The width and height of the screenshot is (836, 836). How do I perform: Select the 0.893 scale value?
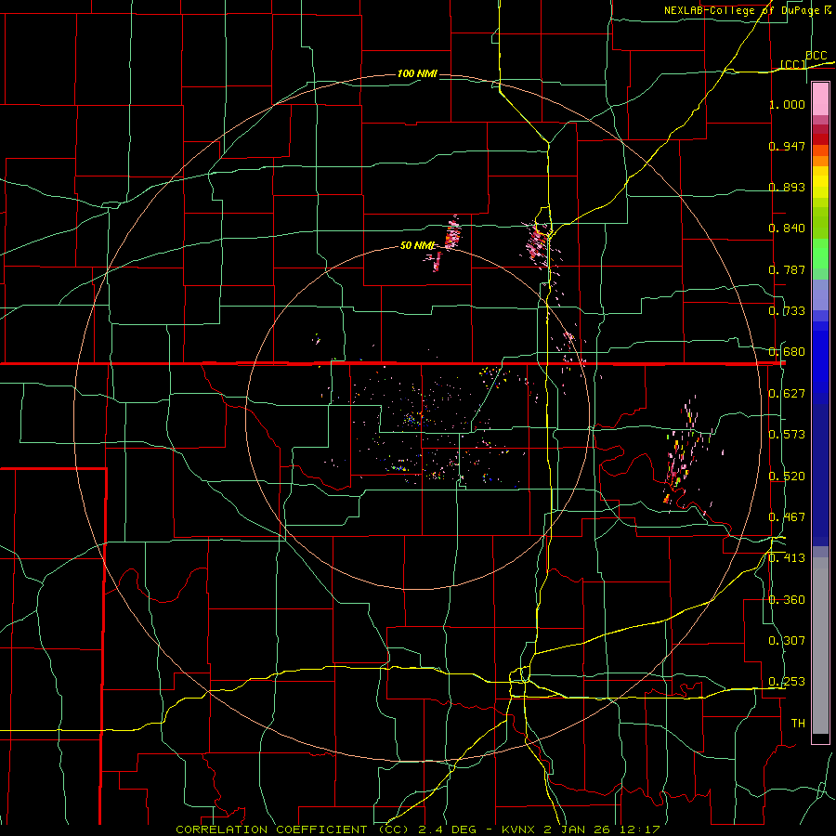click(x=787, y=187)
